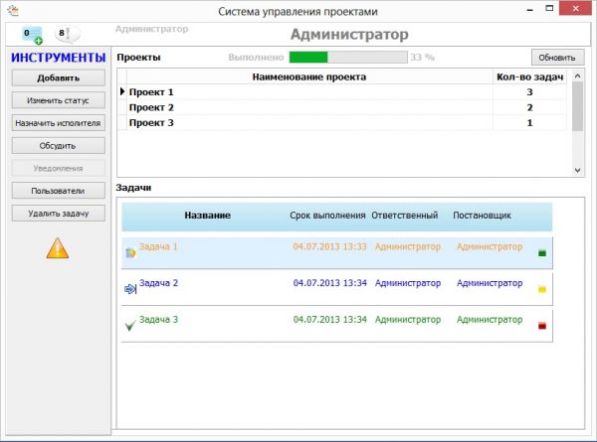This screenshot has width=597, height=442.
Task: Click the yellow flag on Задача 2 row
Action: tap(541, 289)
